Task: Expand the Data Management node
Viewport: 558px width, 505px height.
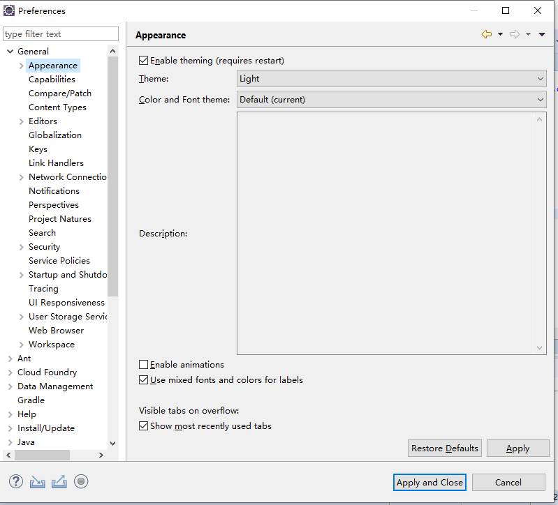Action: (x=10, y=386)
